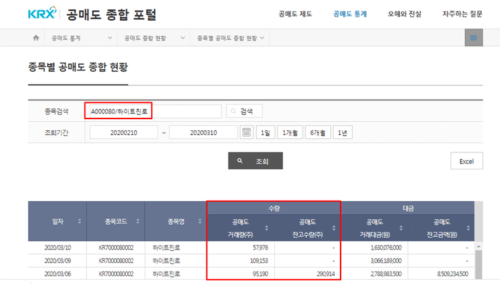
Task: Select the 2020/03/09 date cell
Action: click(x=57, y=261)
